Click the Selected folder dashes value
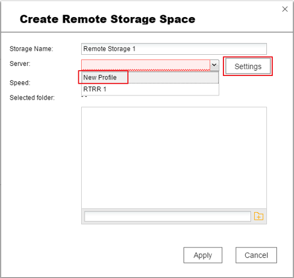 [x=84, y=97]
